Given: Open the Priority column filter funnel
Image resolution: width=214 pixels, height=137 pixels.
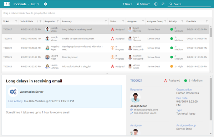Looking at the screenshot, I should click(x=182, y=21).
